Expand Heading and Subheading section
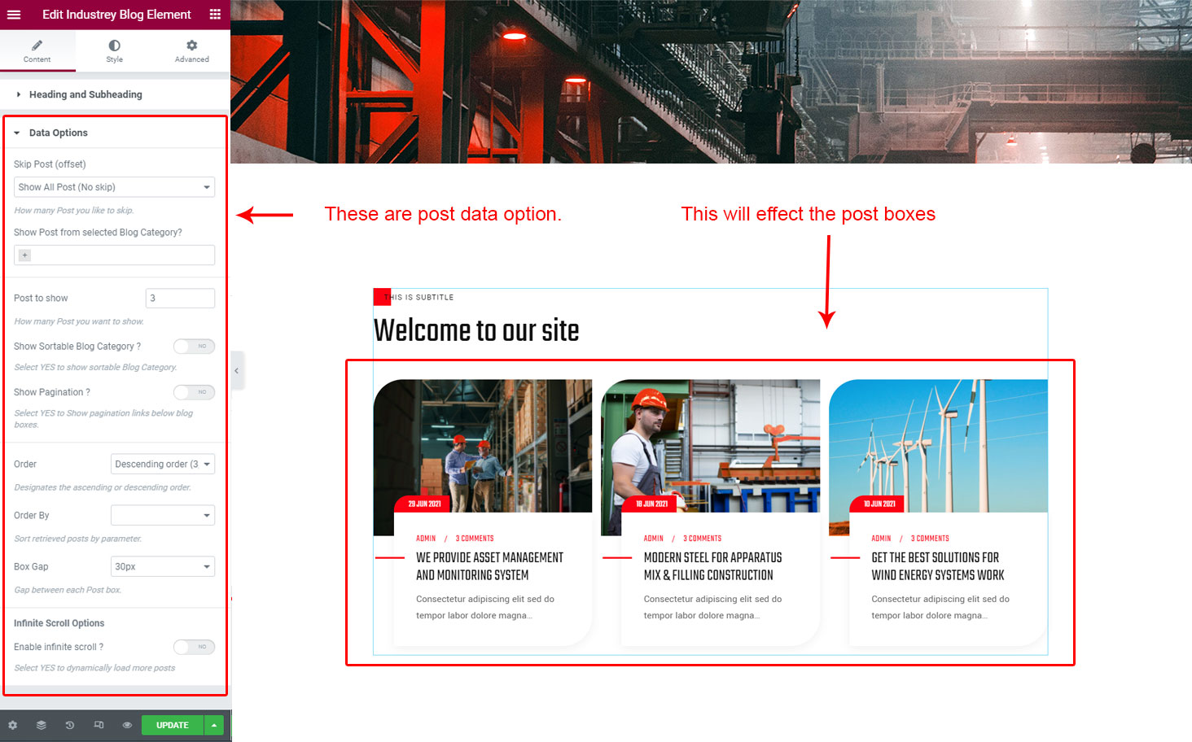 pos(85,94)
